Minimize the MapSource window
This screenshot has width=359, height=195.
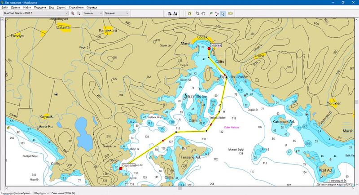tap(333, 2)
